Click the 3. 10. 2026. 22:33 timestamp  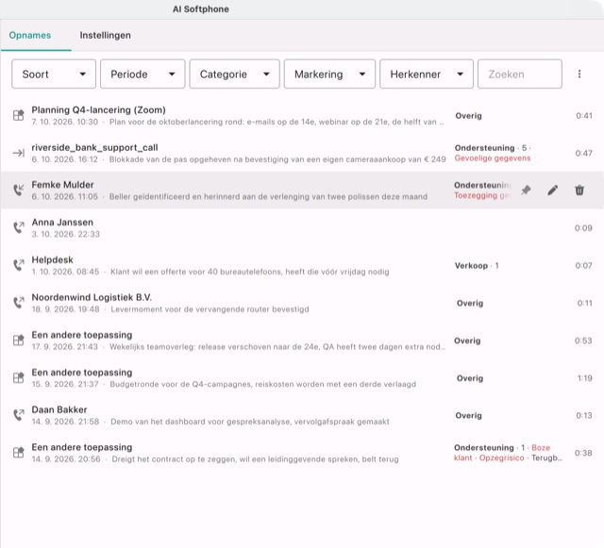65,234
